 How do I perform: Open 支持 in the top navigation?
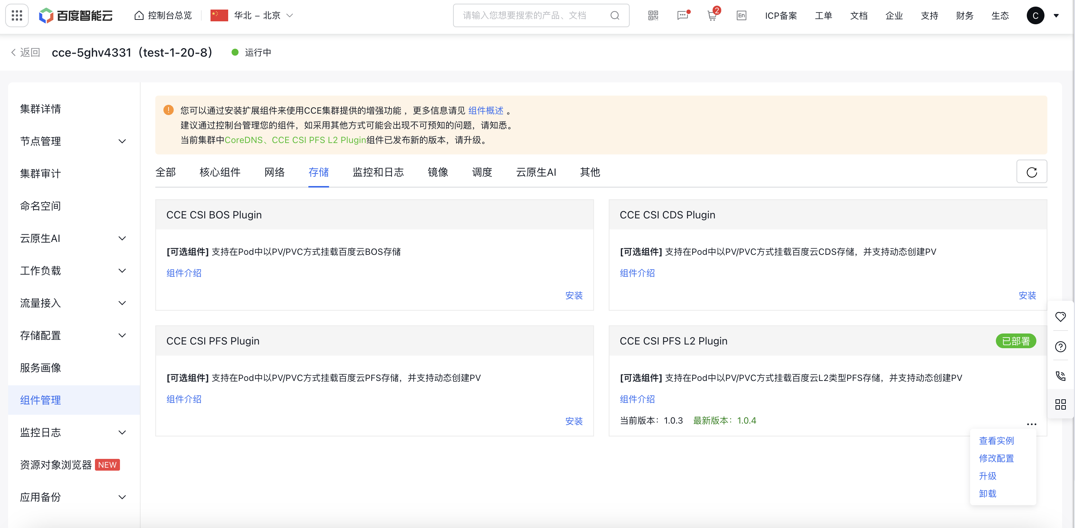[929, 15]
